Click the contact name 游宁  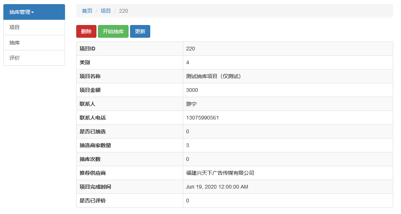191,104
